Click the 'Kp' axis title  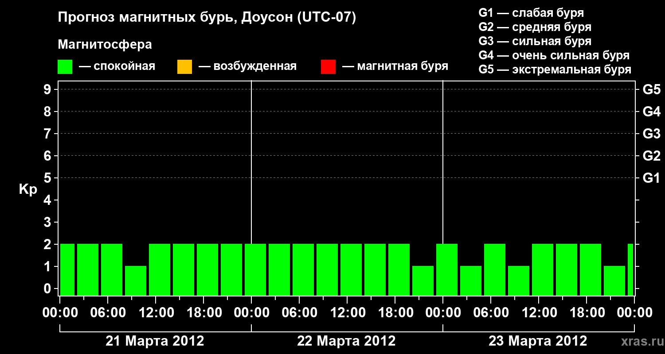(28, 189)
